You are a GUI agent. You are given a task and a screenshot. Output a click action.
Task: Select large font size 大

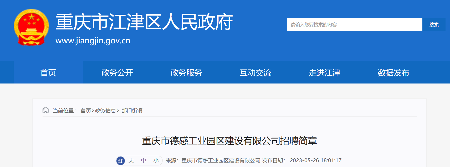131,160
